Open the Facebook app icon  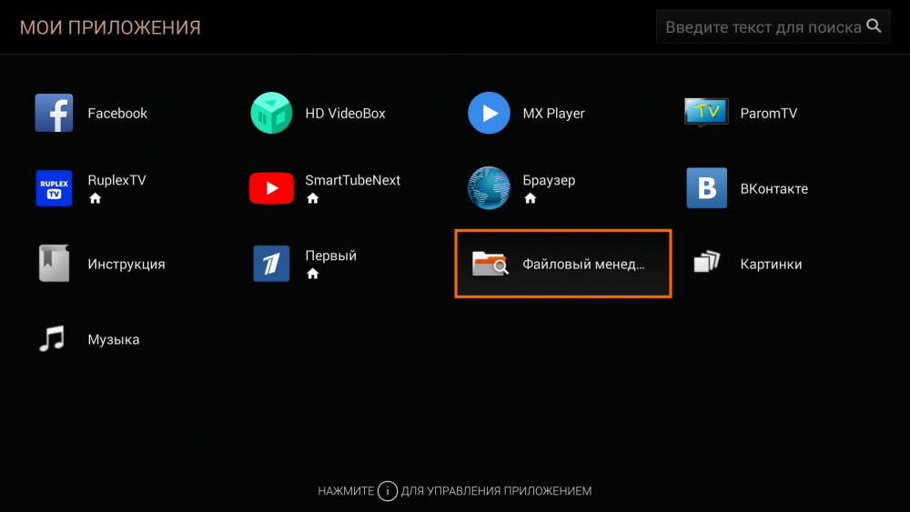54,114
